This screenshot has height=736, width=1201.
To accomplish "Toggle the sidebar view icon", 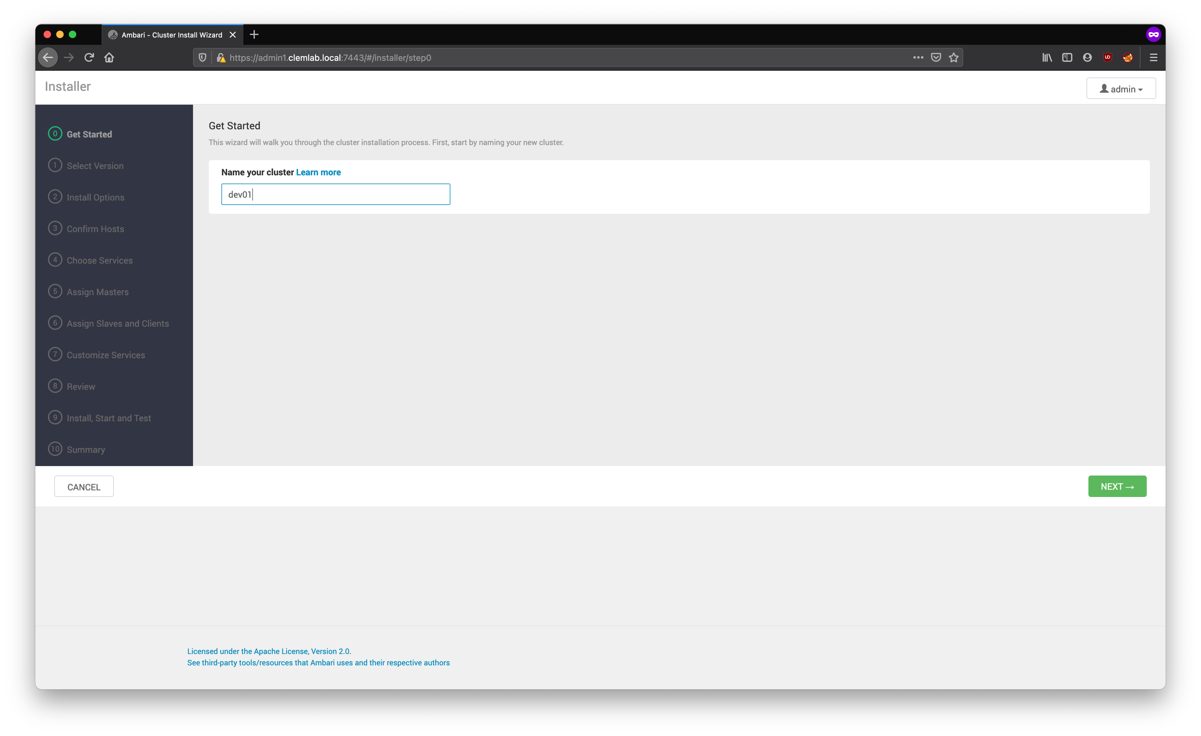I will point(1067,57).
